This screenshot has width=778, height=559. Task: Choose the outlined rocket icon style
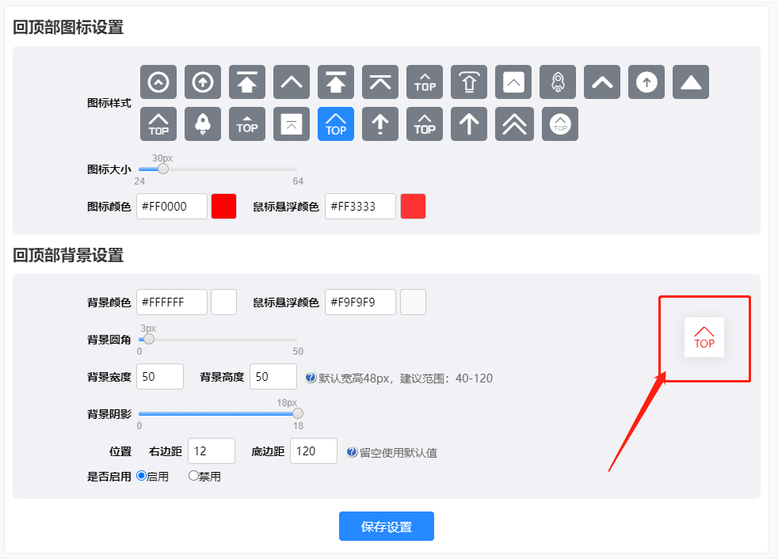tap(557, 82)
